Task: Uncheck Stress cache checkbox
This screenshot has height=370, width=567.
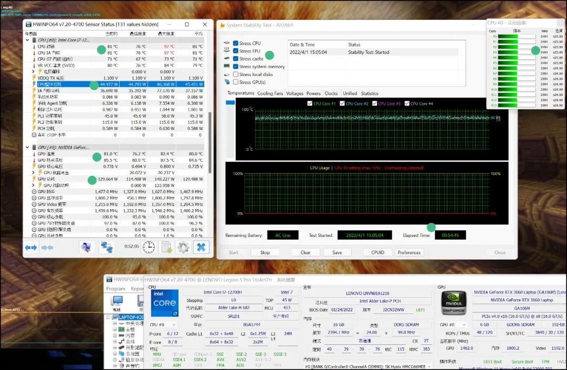Action: (x=235, y=59)
